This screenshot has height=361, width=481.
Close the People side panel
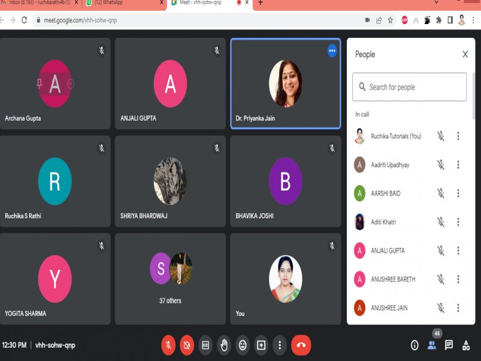tap(465, 55)
